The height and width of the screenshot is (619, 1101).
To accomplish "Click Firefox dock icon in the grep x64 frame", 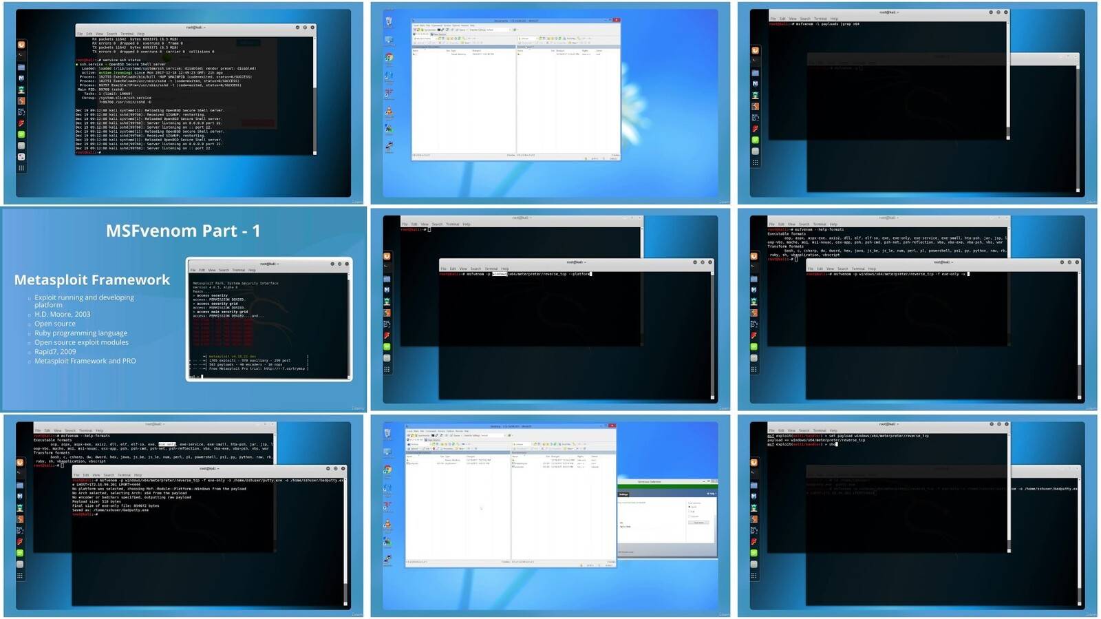I will point(755,50).
